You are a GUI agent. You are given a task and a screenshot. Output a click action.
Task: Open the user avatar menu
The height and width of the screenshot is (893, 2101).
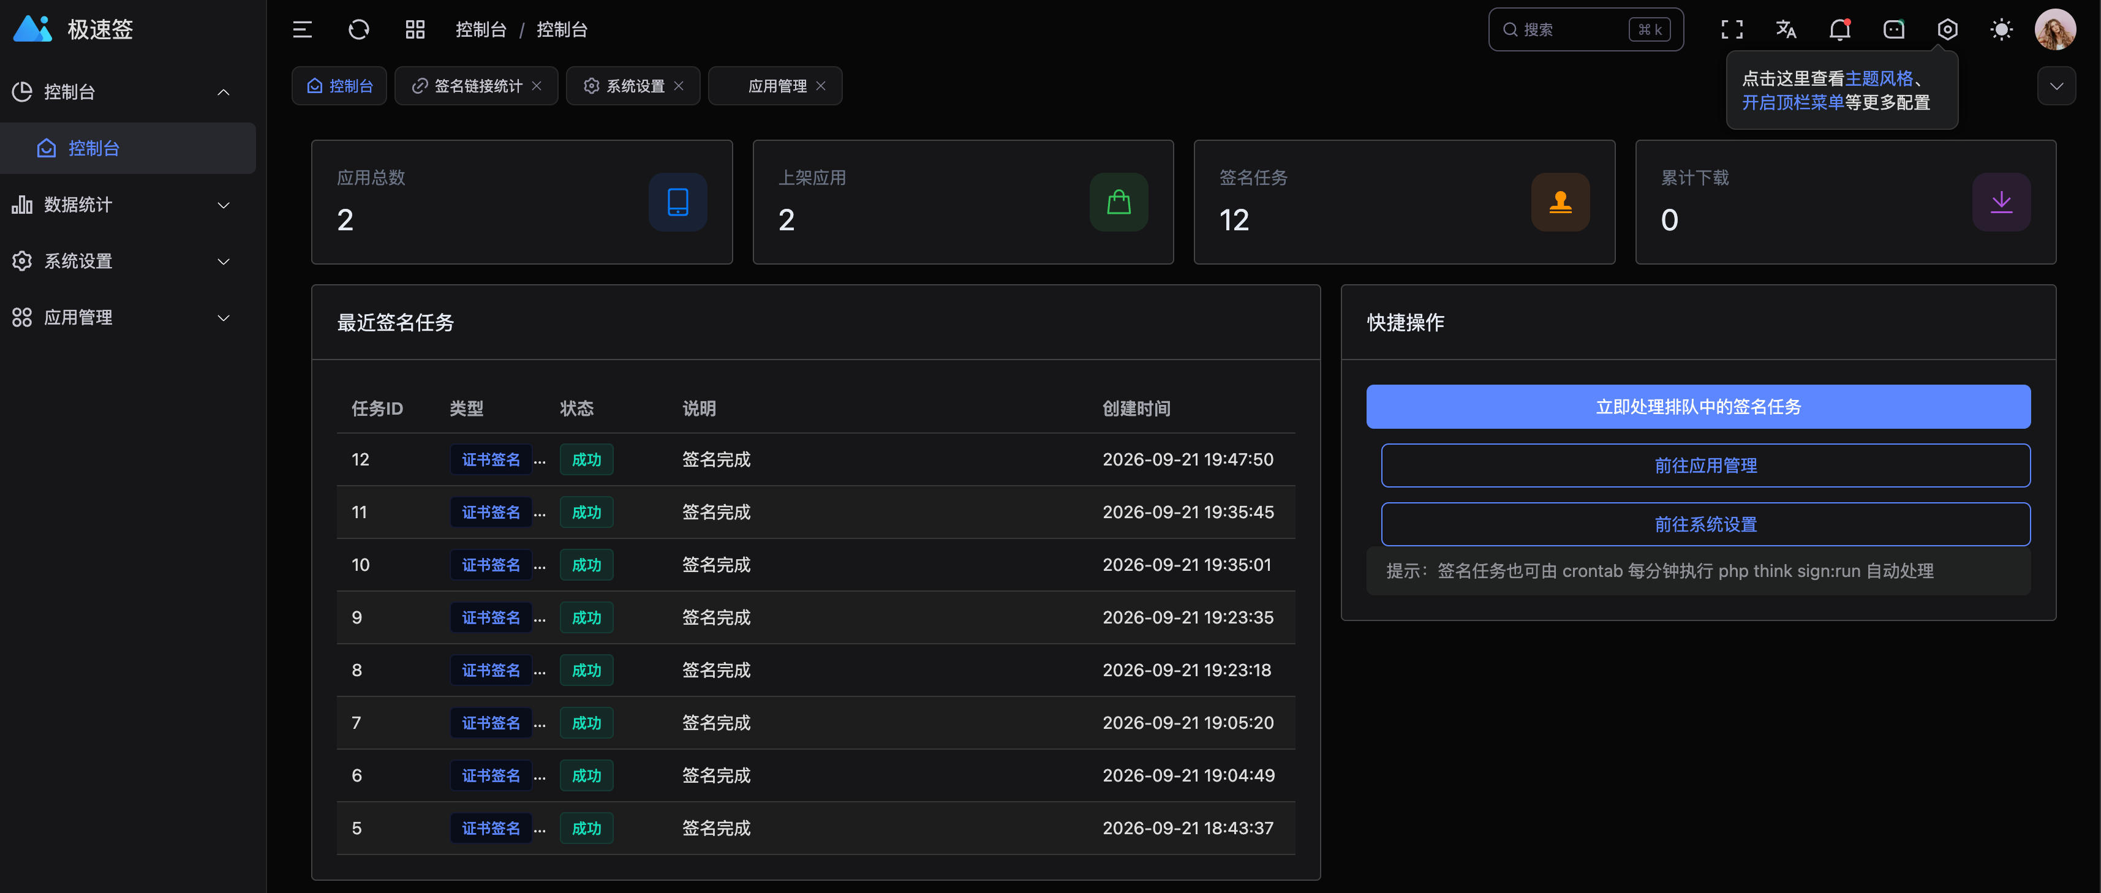(2054, 30)
